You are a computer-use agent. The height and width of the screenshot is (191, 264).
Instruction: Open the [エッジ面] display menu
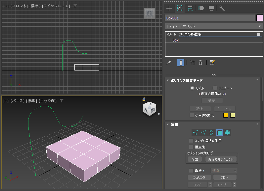pos(48,101)
